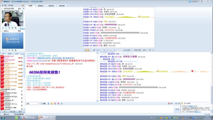The image size is (213, 120).
Task: Switch to the 房间主页 tab
Action: (x=41, y=6)
